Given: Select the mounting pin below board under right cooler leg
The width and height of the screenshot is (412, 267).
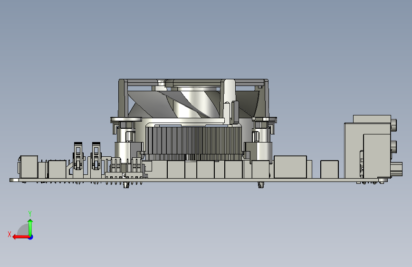Looking at the screenshot, I should [x=261, y=185].
